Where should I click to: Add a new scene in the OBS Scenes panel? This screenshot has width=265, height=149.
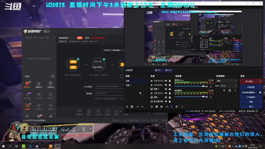coord(127,107)
